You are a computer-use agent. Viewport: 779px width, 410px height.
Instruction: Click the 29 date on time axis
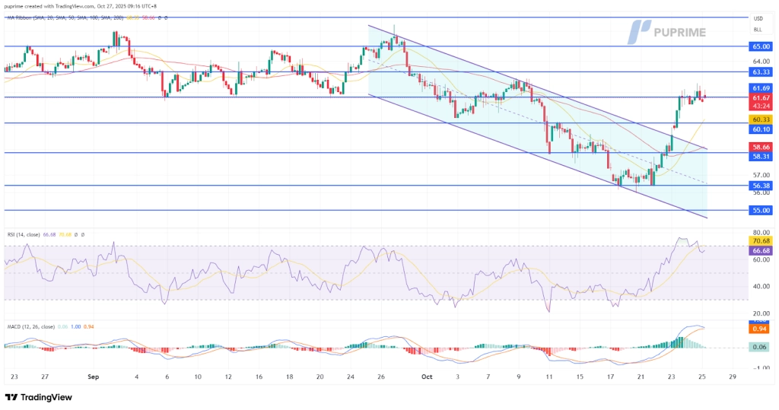pyautogui.click(x=732, y=377)
